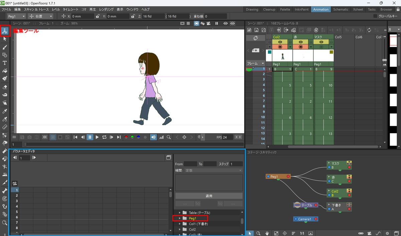The height and width of the screenshot is (236, 401).
Task: Click the play button in viewer playback bar
Action: click(97, 137)
